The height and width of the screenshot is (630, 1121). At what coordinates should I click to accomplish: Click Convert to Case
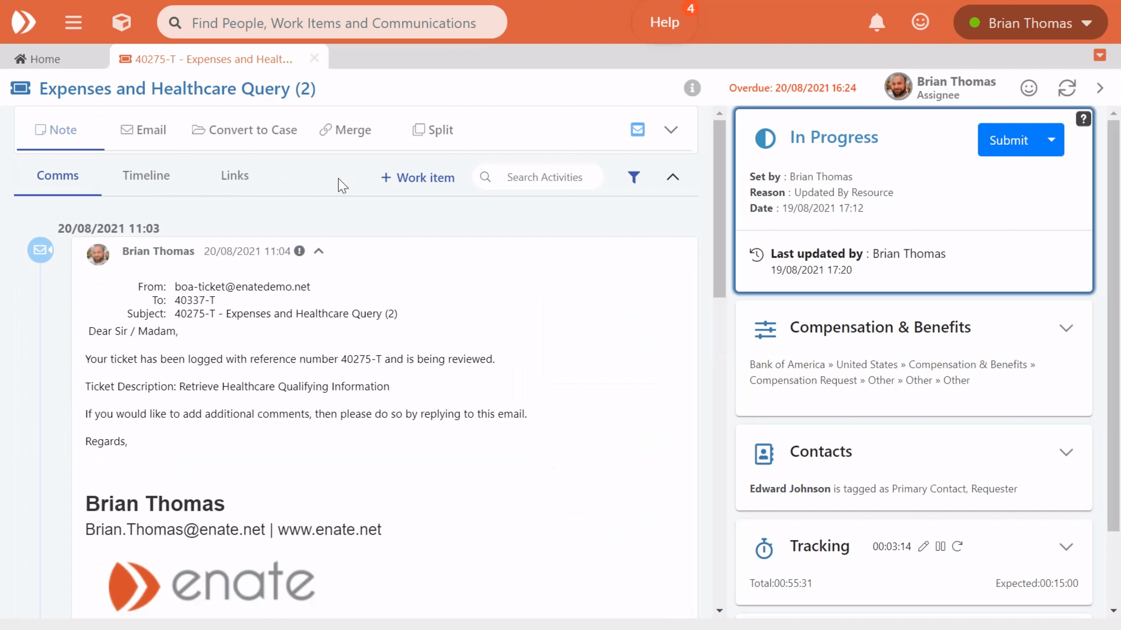(x=245, y=130)
